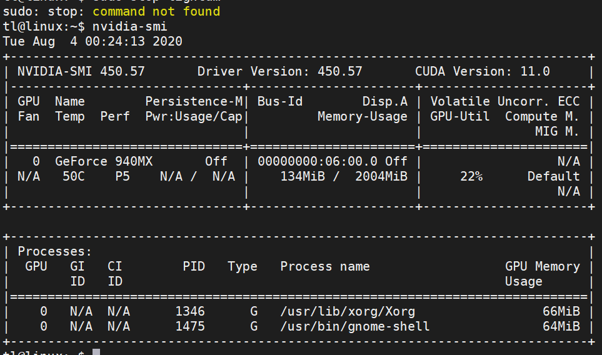The width and height of the screenshot is (602, 355).
Task: Click the 'PID' column header
Action: coord(194,266)
